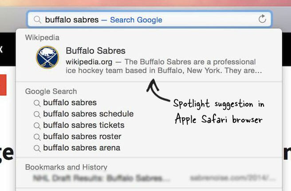
Task: Open the Buffalo Sabres Wikipedia suggestion title
Action: [x=95, y=51]
